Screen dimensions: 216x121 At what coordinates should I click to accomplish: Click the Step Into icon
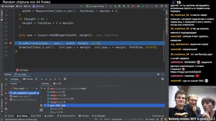click(46, 79)
